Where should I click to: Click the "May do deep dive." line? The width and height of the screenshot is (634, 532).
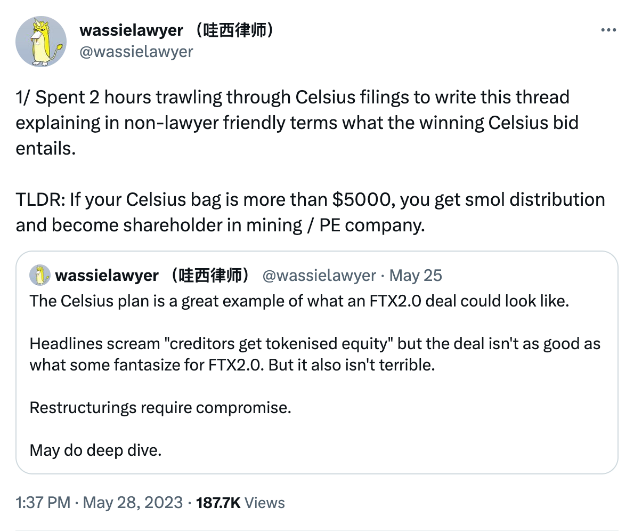point(95,450)
